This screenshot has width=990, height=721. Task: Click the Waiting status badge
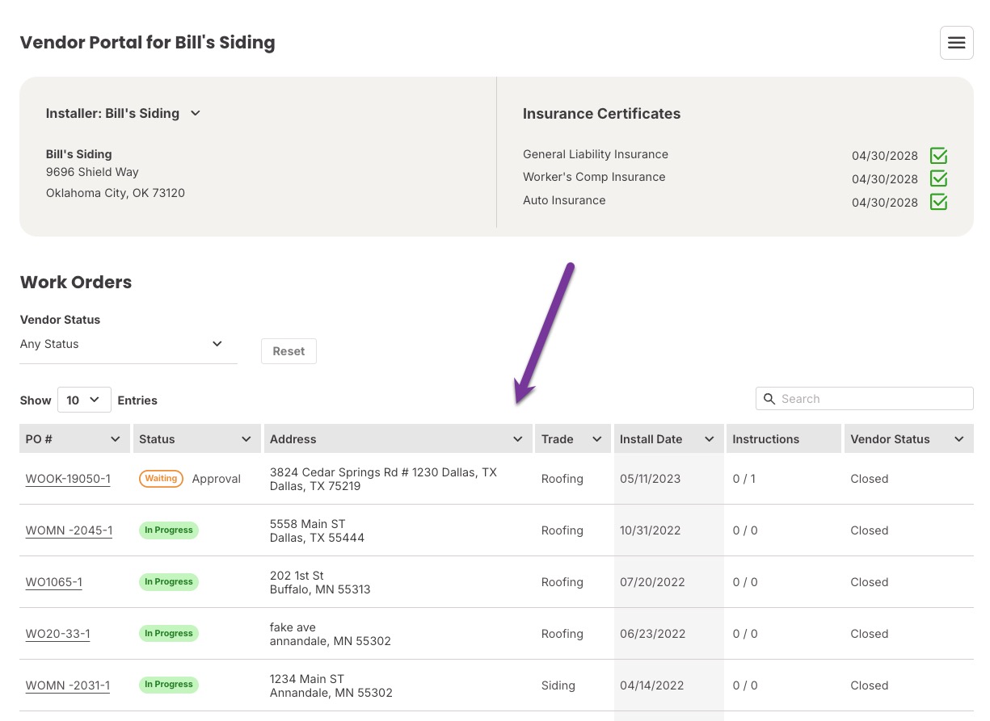click(161, 479)
